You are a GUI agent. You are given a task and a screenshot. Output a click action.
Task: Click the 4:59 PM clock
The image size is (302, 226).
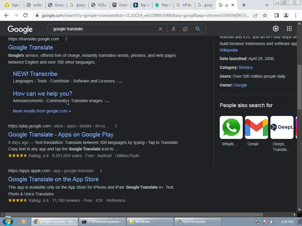(x=287, y=222)
